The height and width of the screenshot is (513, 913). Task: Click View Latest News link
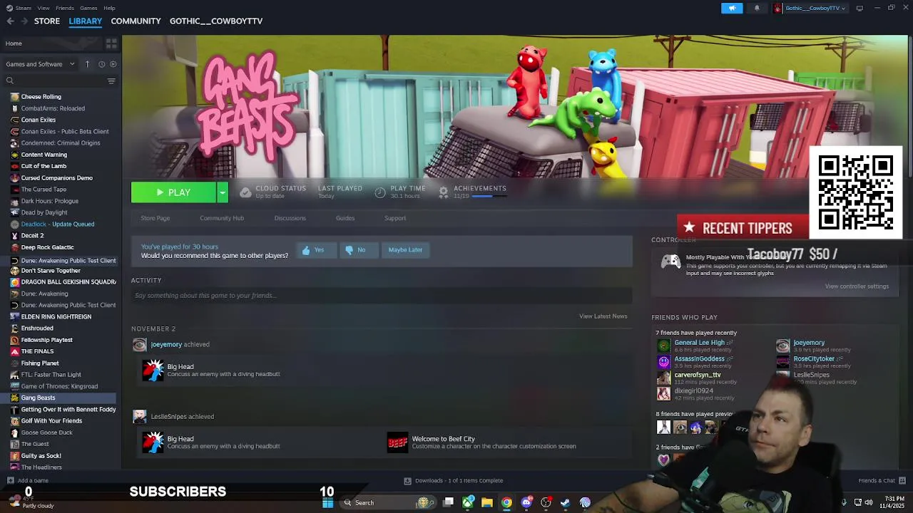click(x=603, y=316)
